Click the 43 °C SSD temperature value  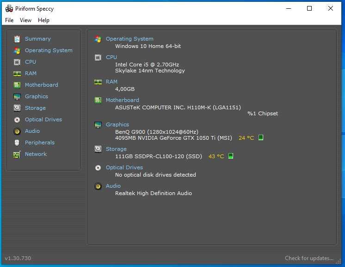pyautogui.click(x=216, y=156)
